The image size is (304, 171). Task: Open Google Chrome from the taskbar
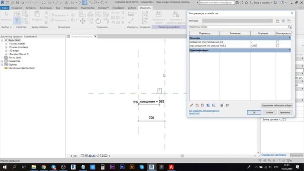[44, 167]
